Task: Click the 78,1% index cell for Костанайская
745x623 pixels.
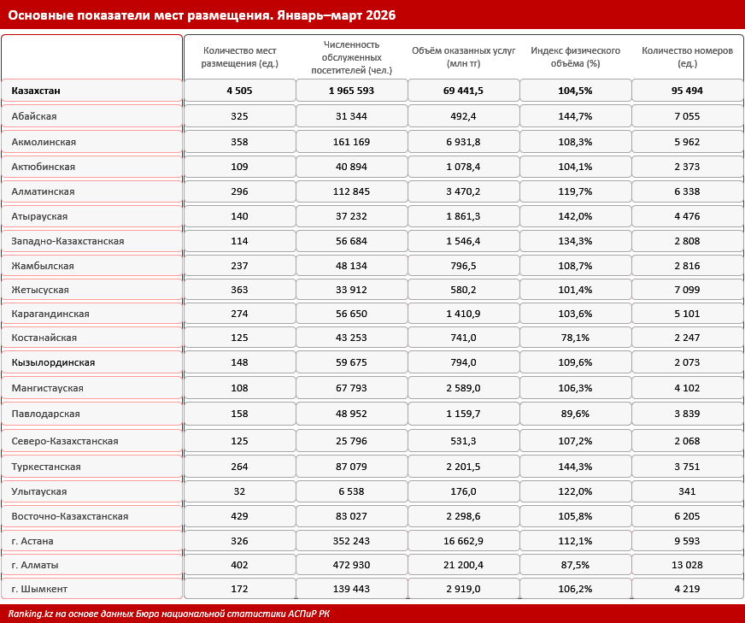Action: click(x=575, y=338)
